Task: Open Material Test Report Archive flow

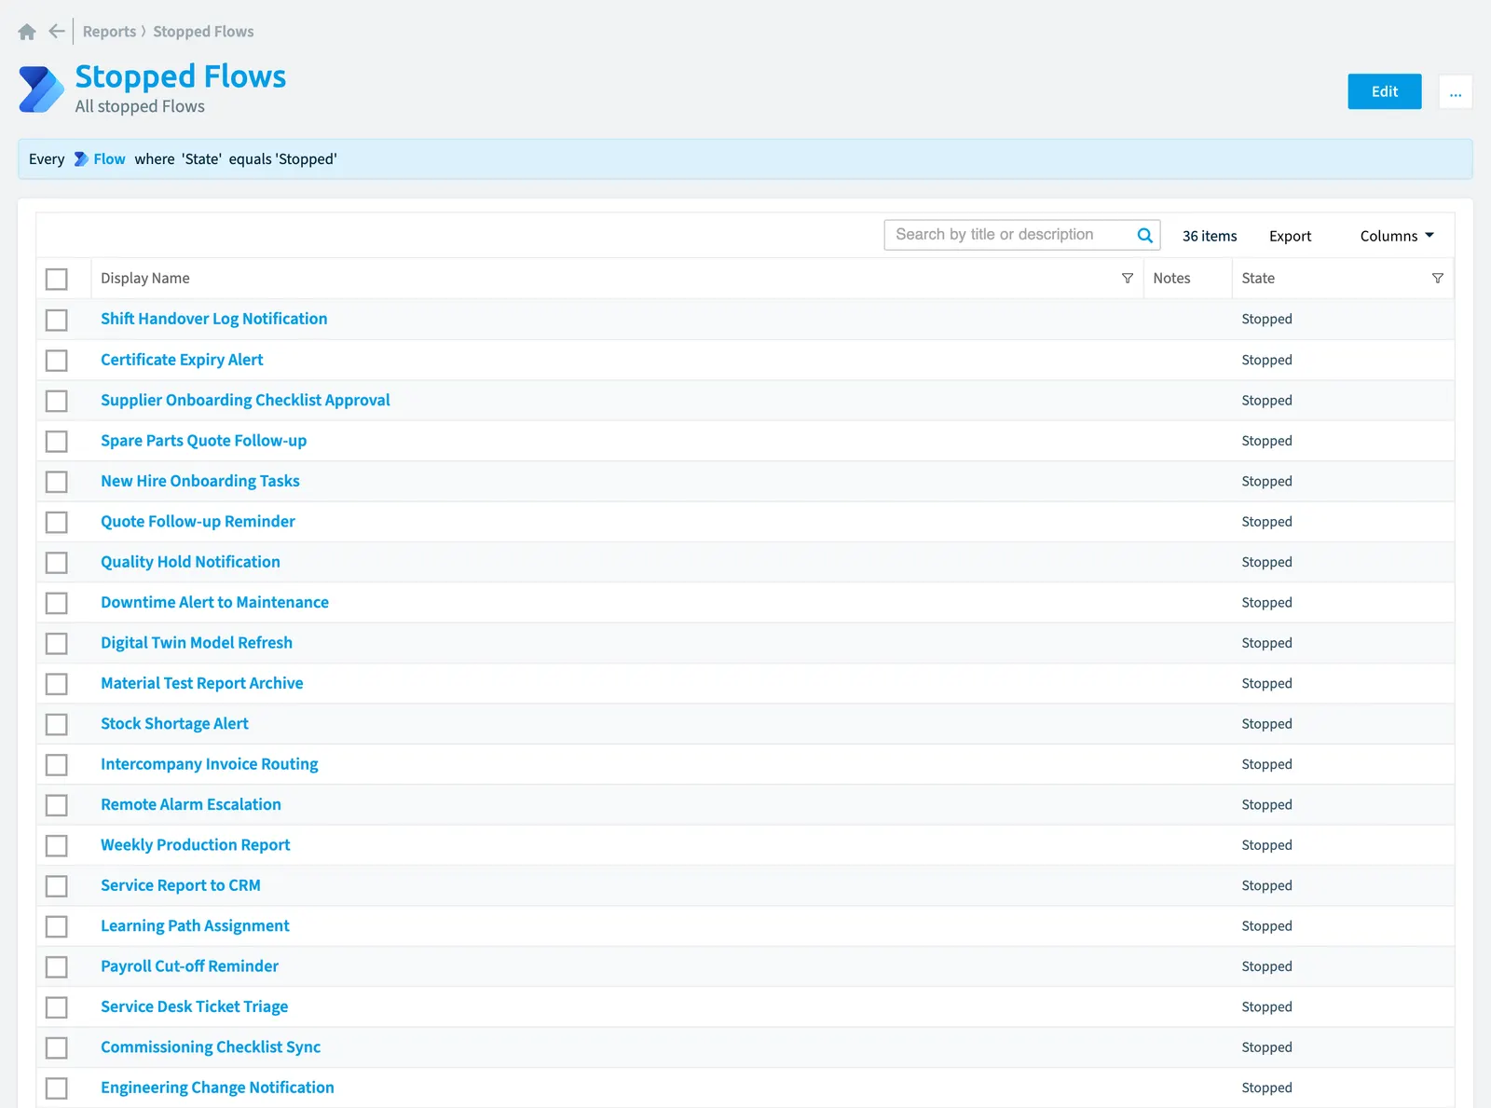Action: [x=202, y=683]
